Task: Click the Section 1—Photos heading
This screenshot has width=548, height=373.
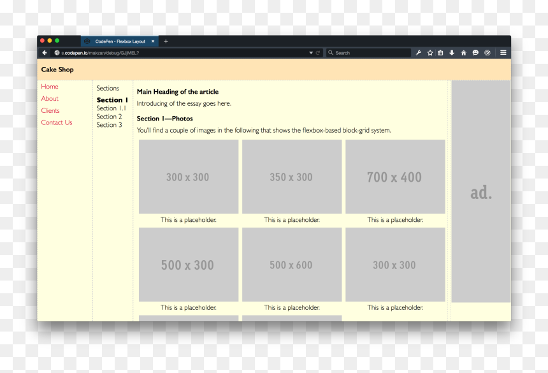Action: click(164, 119)
